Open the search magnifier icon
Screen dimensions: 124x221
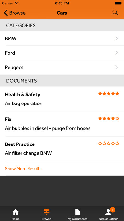click(x=115, y=13)
